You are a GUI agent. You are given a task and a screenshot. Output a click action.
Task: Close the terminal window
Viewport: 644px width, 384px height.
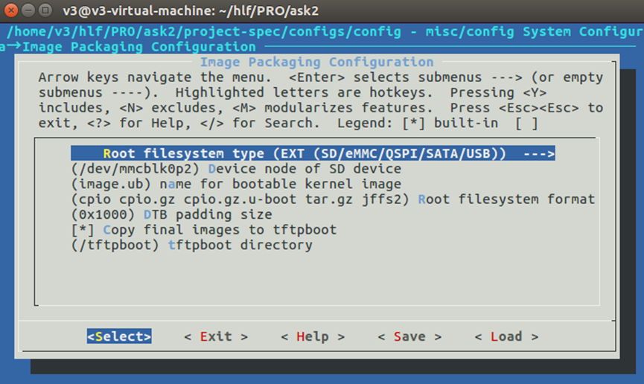point(11,10)
